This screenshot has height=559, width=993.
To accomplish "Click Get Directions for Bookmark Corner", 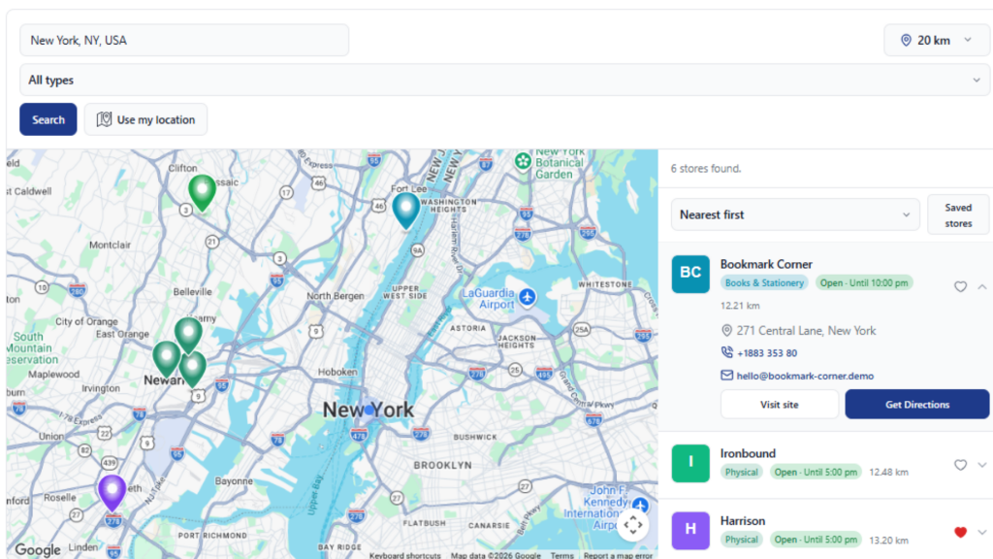I will (x=917, y=405).
